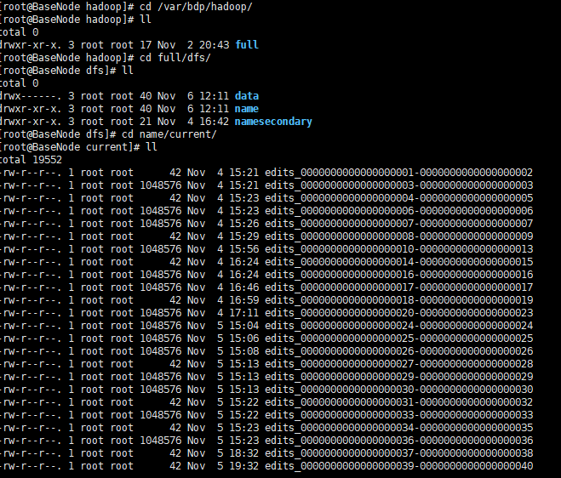561x478 pixels.
Task: Click the blue 'data' directory name
Action: coord(247,96)
